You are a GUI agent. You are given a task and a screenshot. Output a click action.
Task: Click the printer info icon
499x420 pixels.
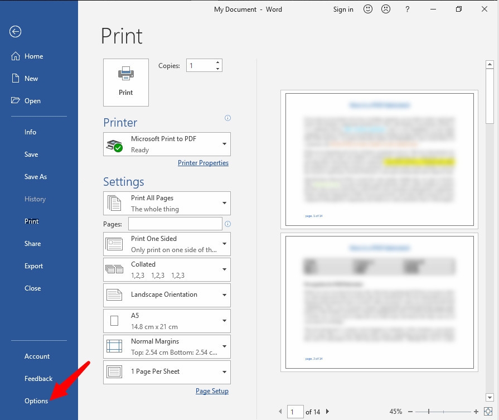[x=227, y=118]
